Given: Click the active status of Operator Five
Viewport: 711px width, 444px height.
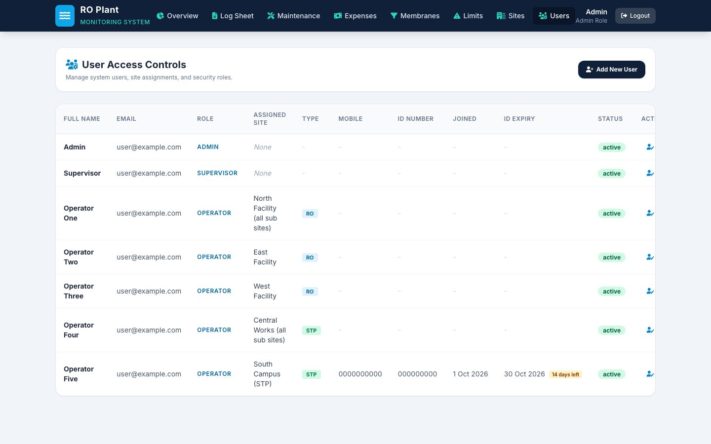Looking at the screenshot, I should tap(612, 374).
